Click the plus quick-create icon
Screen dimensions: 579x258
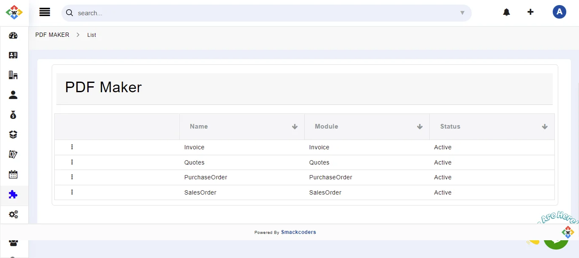click(530, 12)
